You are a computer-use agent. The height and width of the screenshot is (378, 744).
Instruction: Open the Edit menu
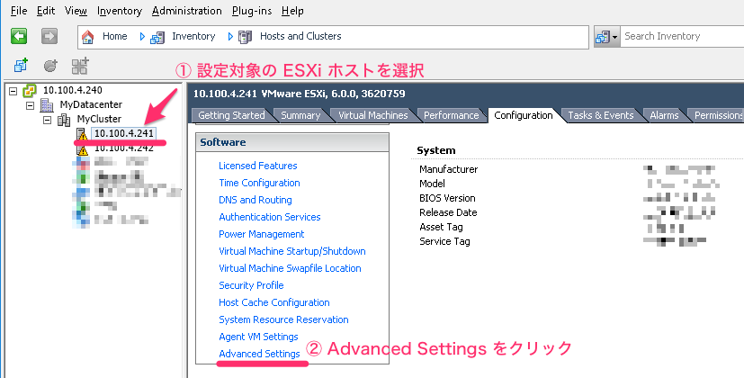click(46, 11)
